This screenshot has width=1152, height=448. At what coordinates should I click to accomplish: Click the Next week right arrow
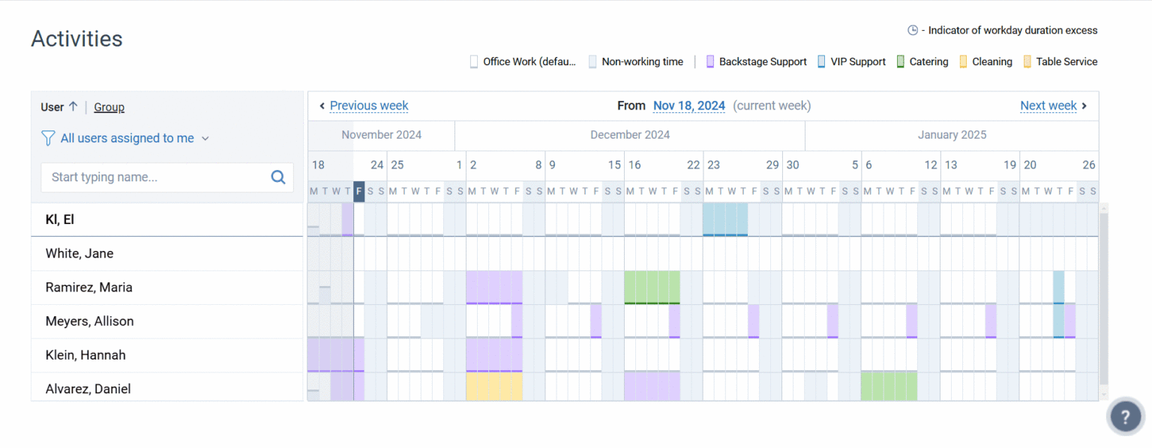pos(1084,106)
